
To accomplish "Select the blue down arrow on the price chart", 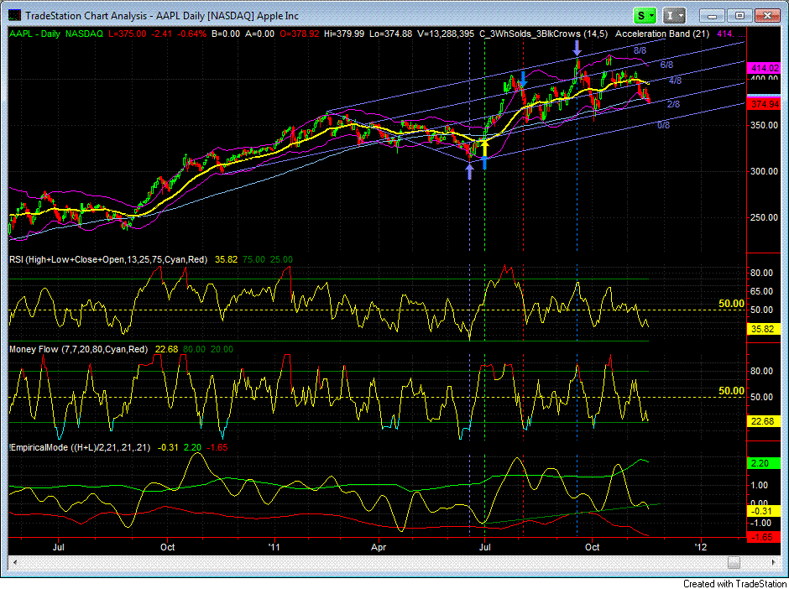I will [523, 80].
